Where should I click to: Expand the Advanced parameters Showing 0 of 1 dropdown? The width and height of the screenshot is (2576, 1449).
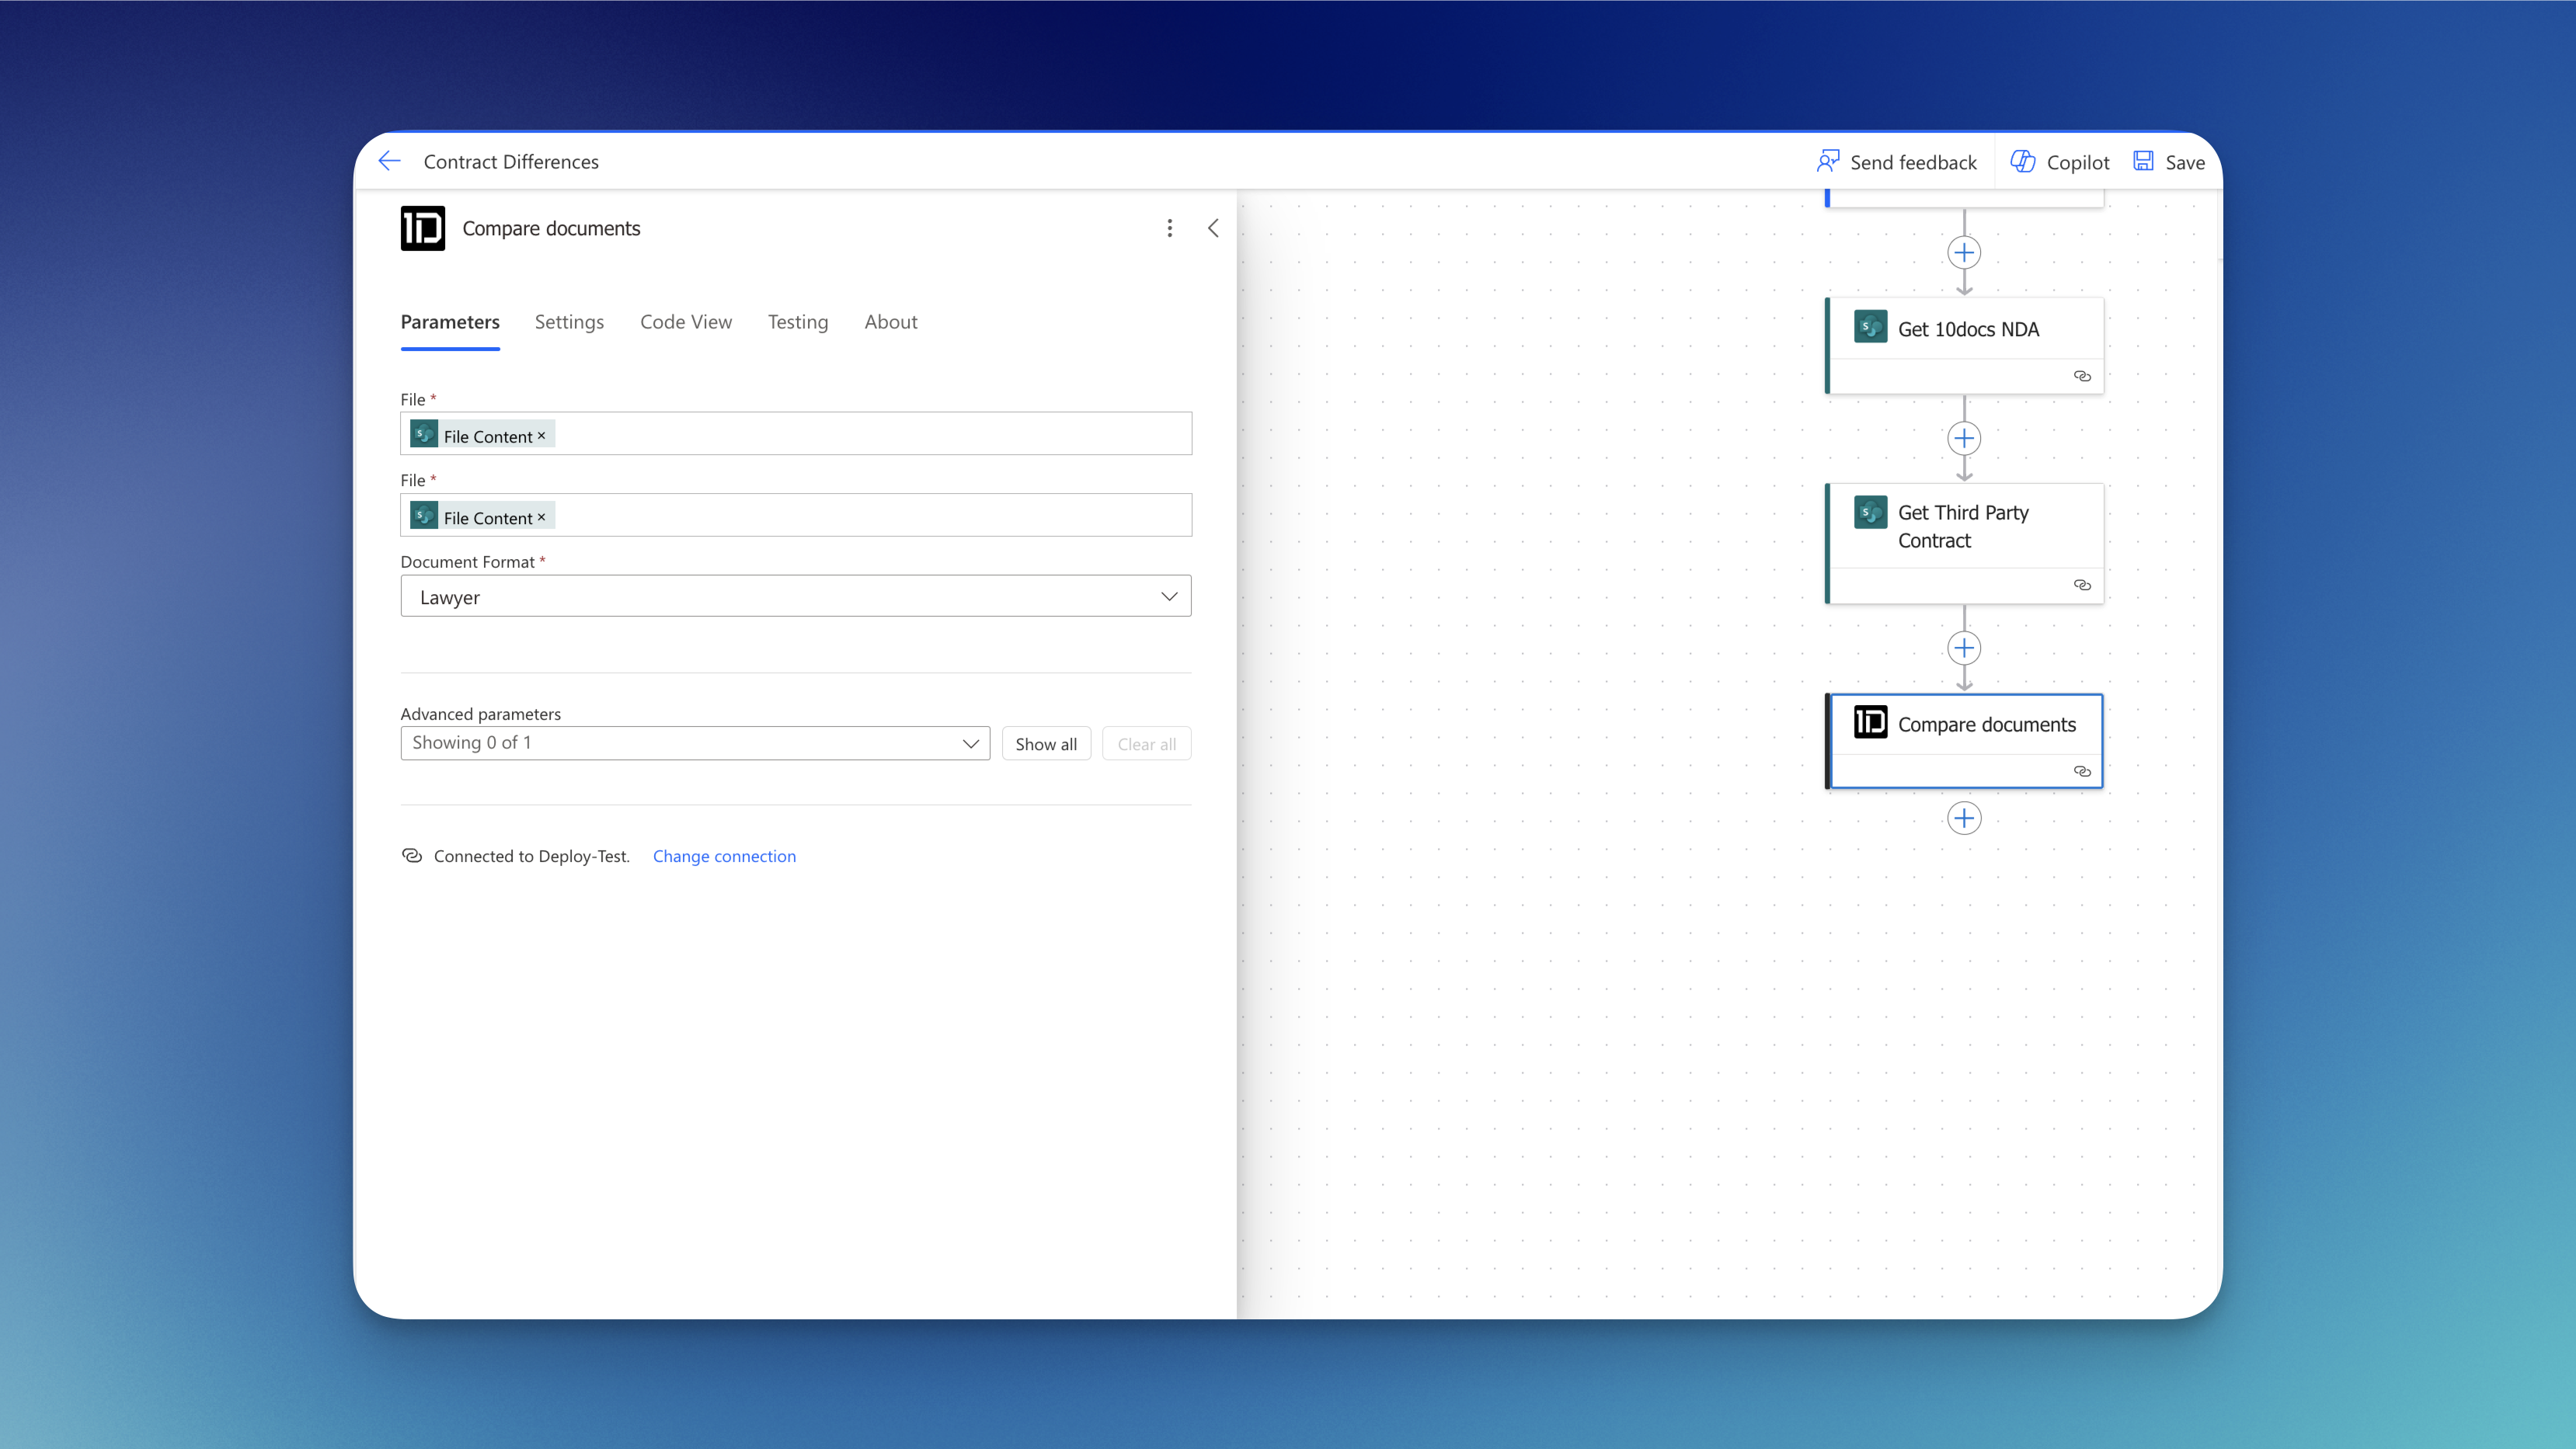click(x=969, y=743)
